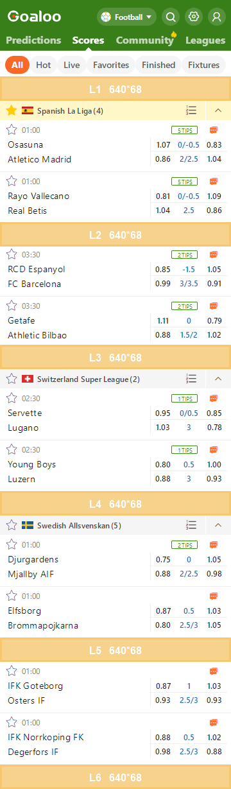Collapse the Spanish La Liga section
The width and height of the screenshot is (231, 789).
tap(218, 110)
